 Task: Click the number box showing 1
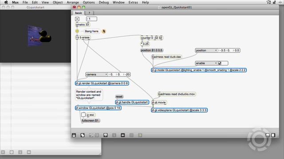91,19
